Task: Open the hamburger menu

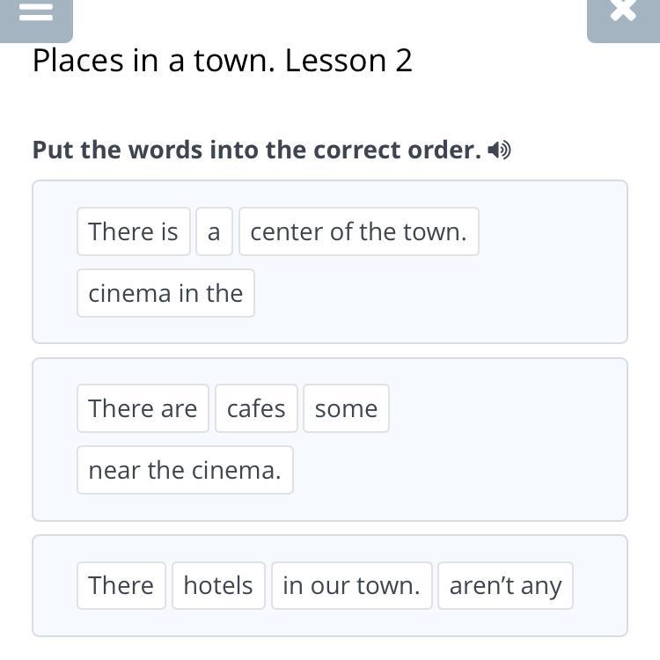Action: [35, 13]
